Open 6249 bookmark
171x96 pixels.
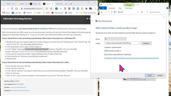pos(46,13)
